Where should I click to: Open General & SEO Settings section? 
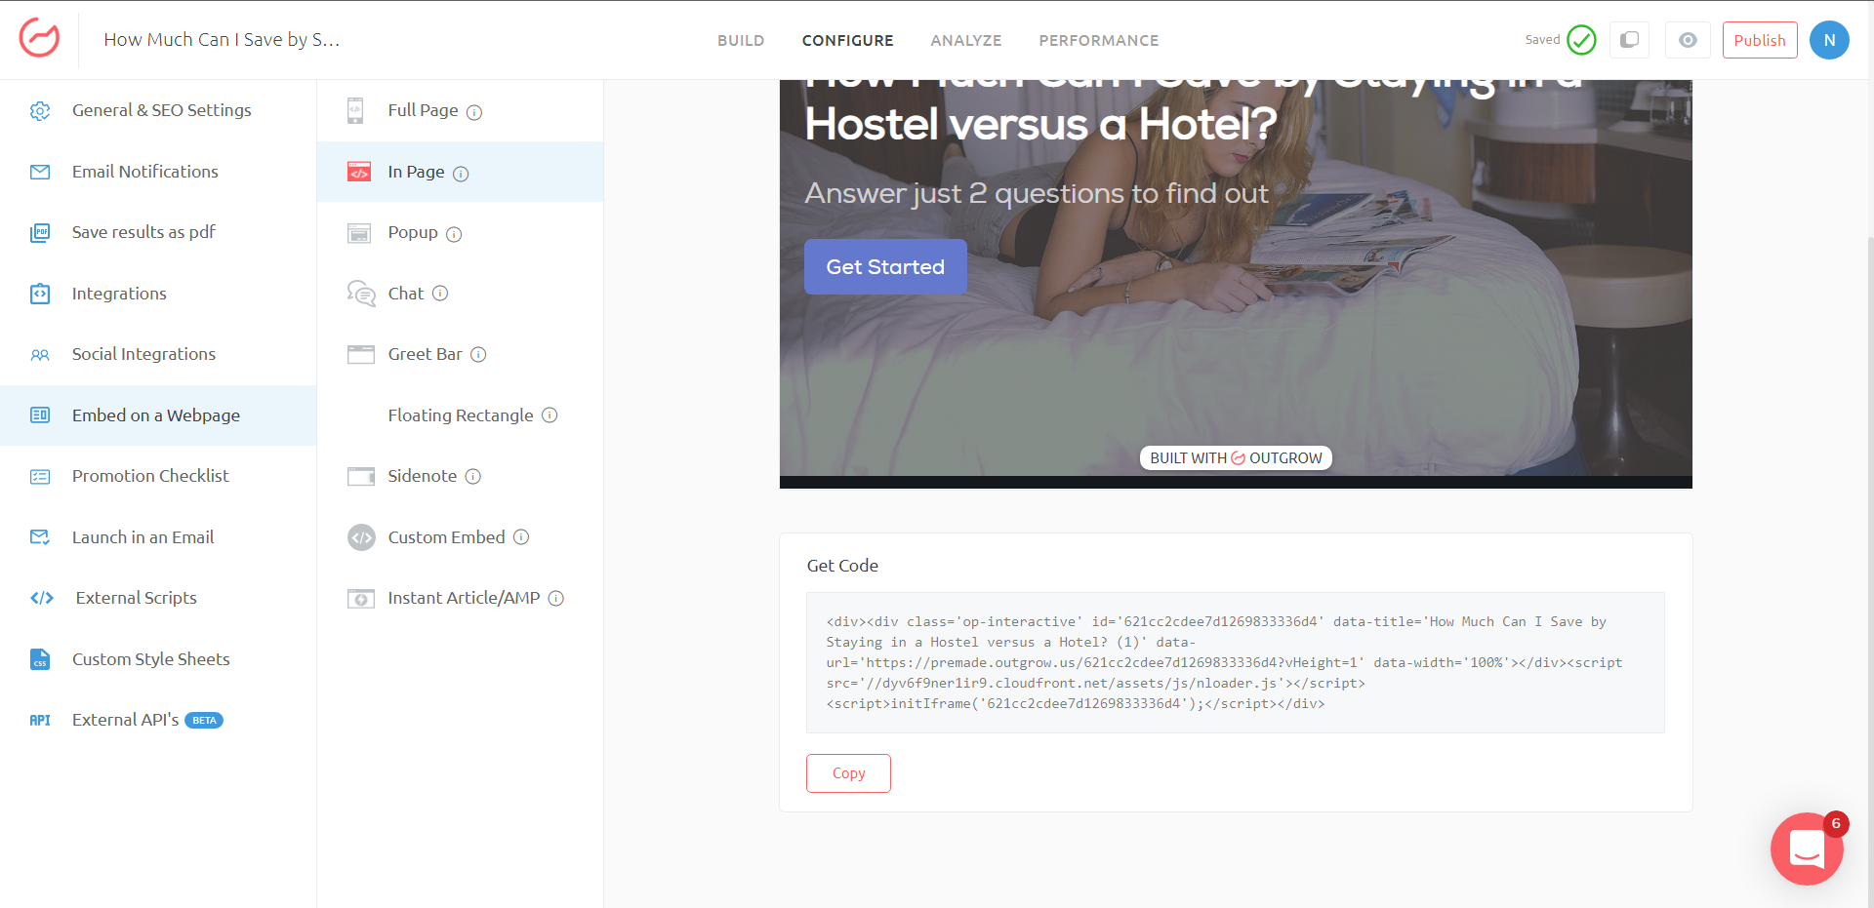point(158,111)
